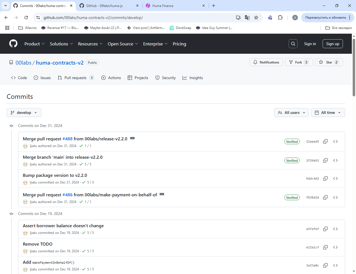This screenshot has width=356, height=274.
Task: Open the bookmarks apps grid icon
Action: click(7, 28)
